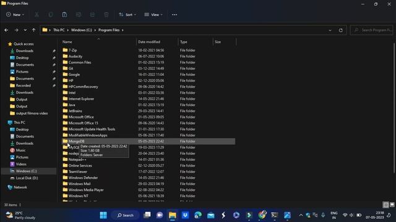Image resolution: width=396 pixels, height=222 pixels.
Task: Open the Mail app in taskbar
Action: tap(210, 215)
